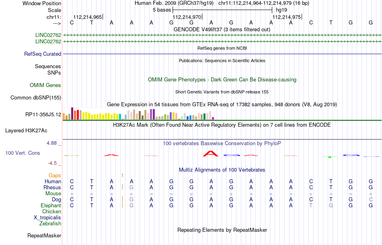Click the OMIM Gene Phenotypes track title
This screenshot has height=245, width=382.
point(222,80)
